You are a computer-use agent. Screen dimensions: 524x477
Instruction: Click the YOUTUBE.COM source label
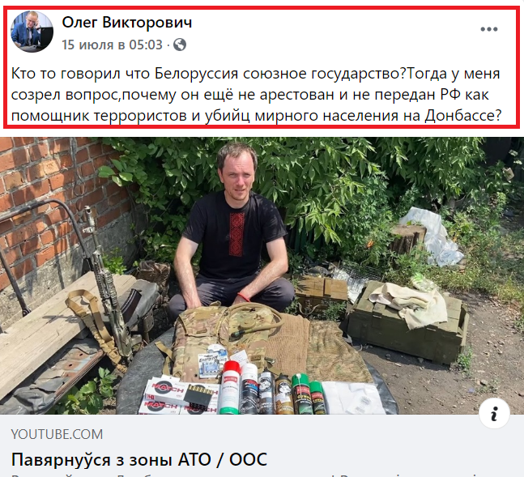pos(57,434)
